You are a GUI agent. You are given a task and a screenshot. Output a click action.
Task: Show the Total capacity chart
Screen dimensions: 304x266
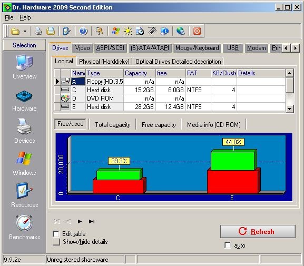113,125
